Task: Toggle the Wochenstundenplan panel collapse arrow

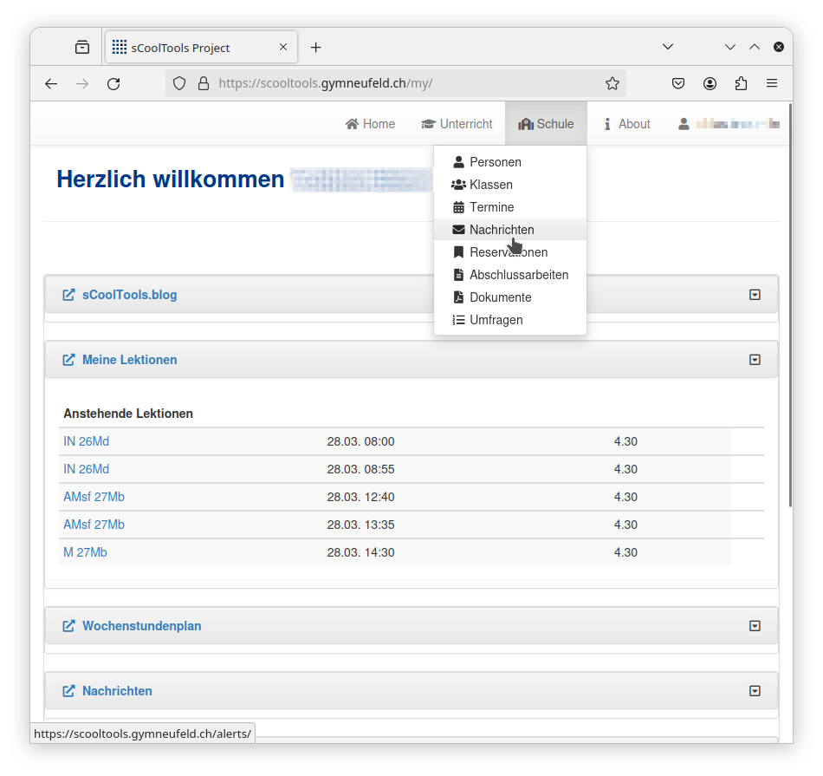Action: [755, 626]
